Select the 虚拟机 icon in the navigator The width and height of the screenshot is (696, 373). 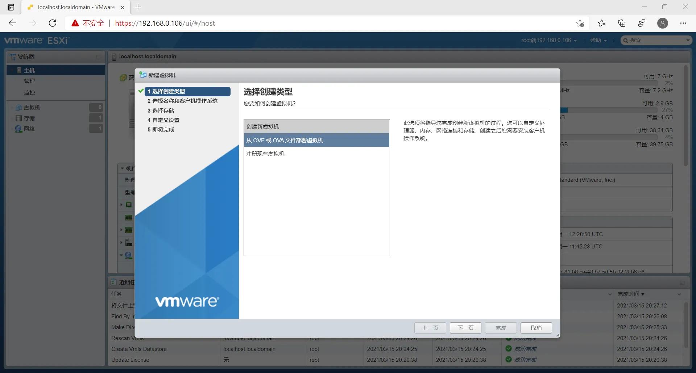click(19, 107)
